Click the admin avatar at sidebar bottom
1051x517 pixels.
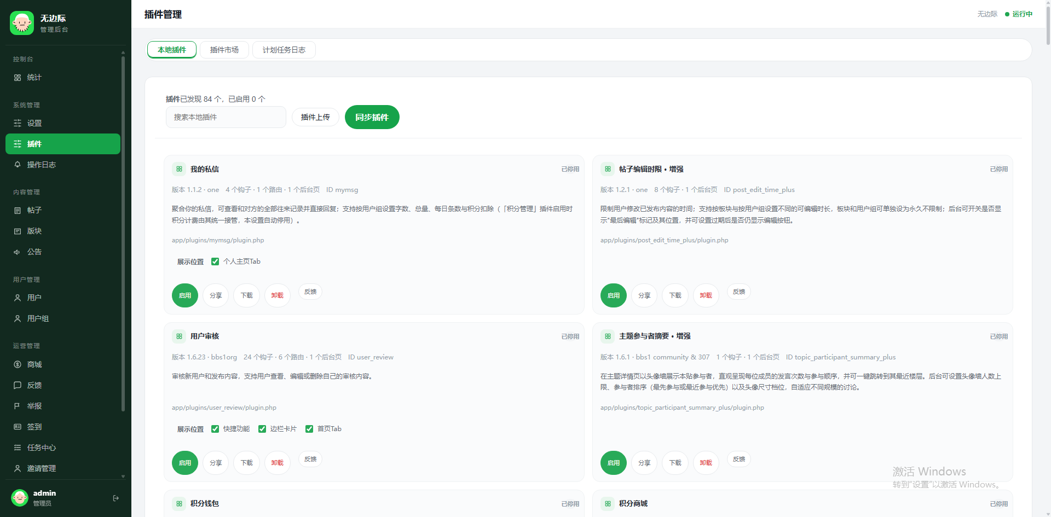[x=20, y=498]
